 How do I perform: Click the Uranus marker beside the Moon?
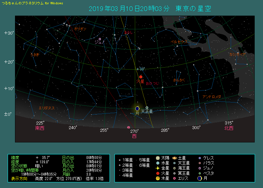[x=147, y=107]
